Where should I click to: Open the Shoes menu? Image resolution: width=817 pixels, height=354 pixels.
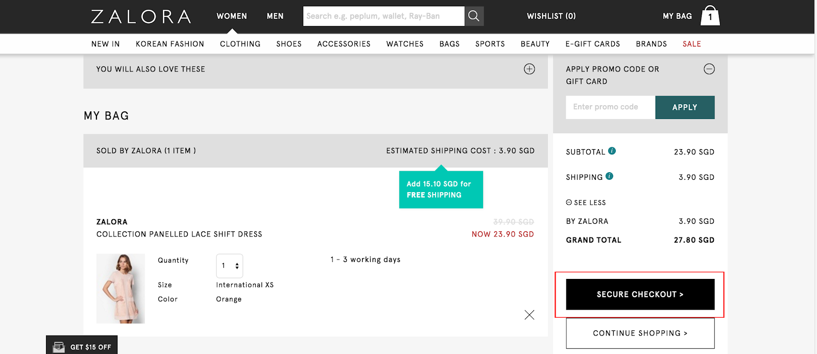click(289, 44)
